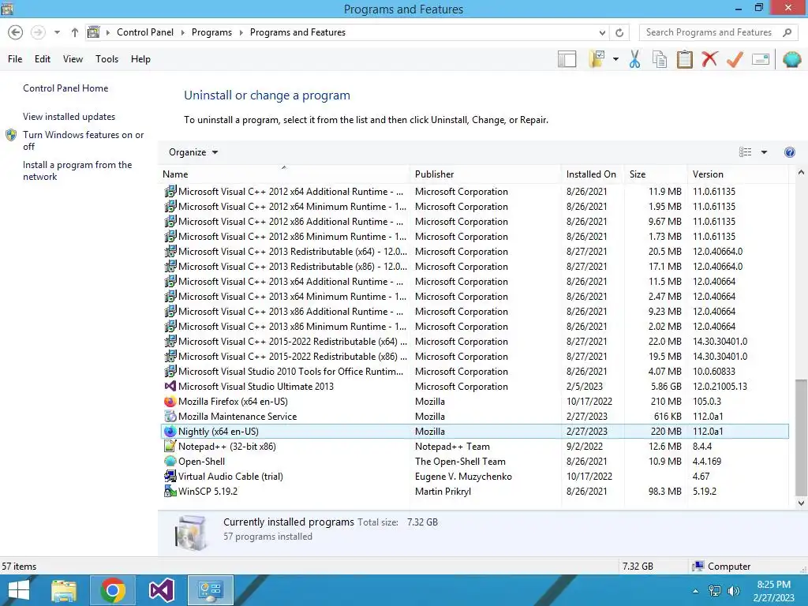808x606 pixels.
Task: Open Visual Studio from the taskbar
Action: point(161,590)
